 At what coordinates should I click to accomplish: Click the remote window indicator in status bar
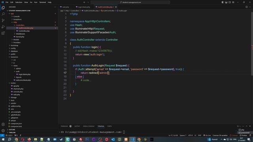click(2, 135)
